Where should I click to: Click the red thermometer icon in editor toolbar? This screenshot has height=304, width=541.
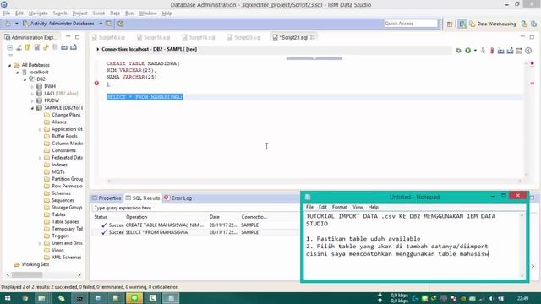492,51
